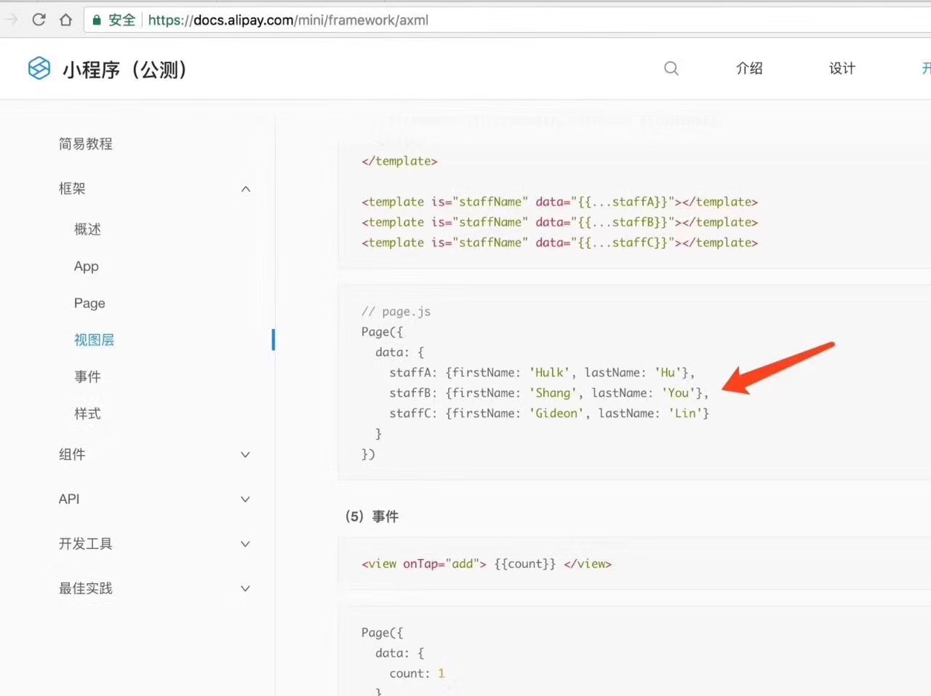Click the 小程序 hexagon logo icon
This screenshot has height=696, width=931.
(x=39, y=68)
